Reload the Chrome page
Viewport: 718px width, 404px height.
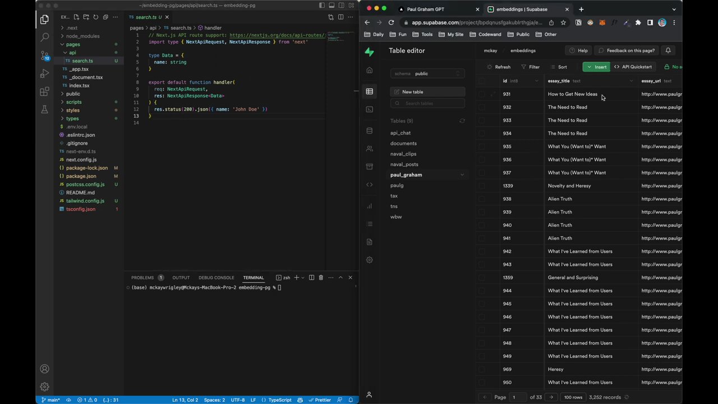tap(391, 22)
